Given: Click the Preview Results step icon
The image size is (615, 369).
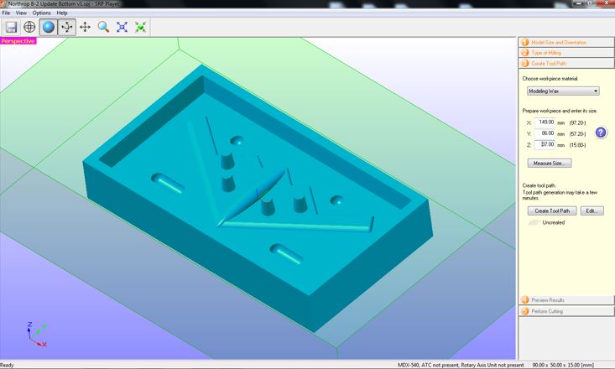Looking at the screenshot, I should tap(524, 300).
